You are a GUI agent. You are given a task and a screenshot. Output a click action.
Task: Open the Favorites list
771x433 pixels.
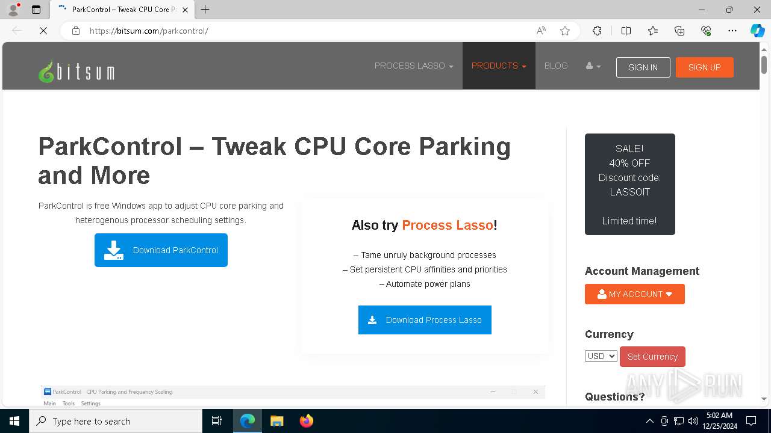pyautogui.click(x=653, y=31)
